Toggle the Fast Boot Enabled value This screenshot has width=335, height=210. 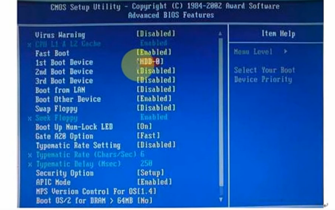point(154,52)
